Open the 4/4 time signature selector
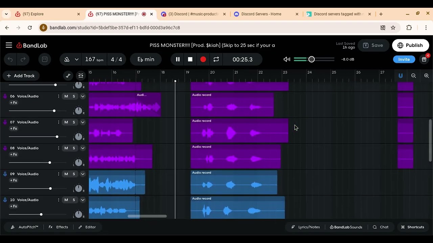Image resolution: width=433 pixels, height=243 pixels. coord(116,59)
